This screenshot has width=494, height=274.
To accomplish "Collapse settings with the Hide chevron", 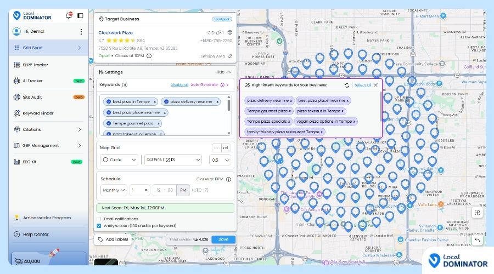I will [228, 72].
